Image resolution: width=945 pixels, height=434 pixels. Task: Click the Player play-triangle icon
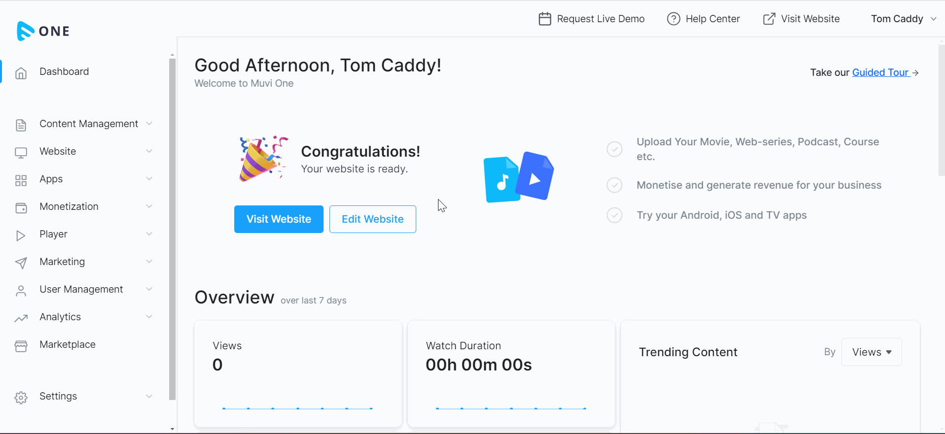pyautogui.click(x=21, y=235)
